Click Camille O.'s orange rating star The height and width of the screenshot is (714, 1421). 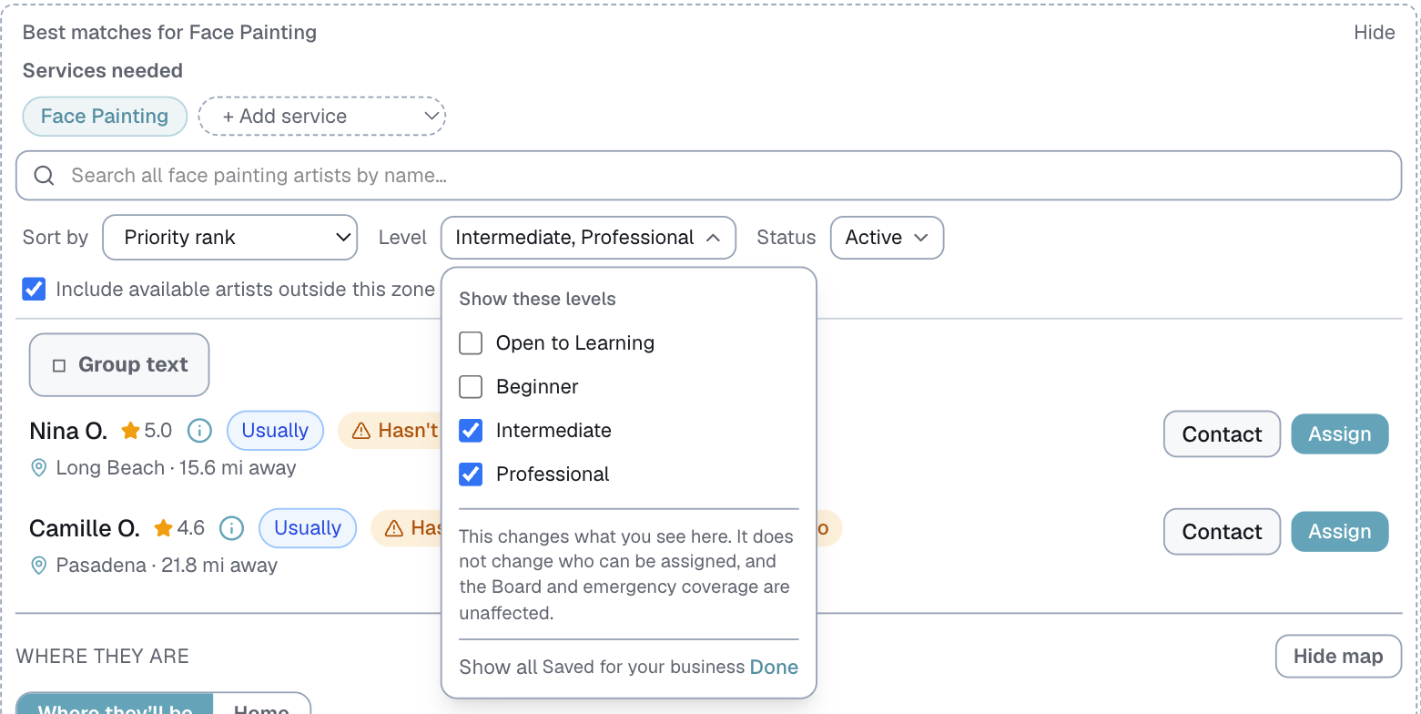(x=163, y=528)
